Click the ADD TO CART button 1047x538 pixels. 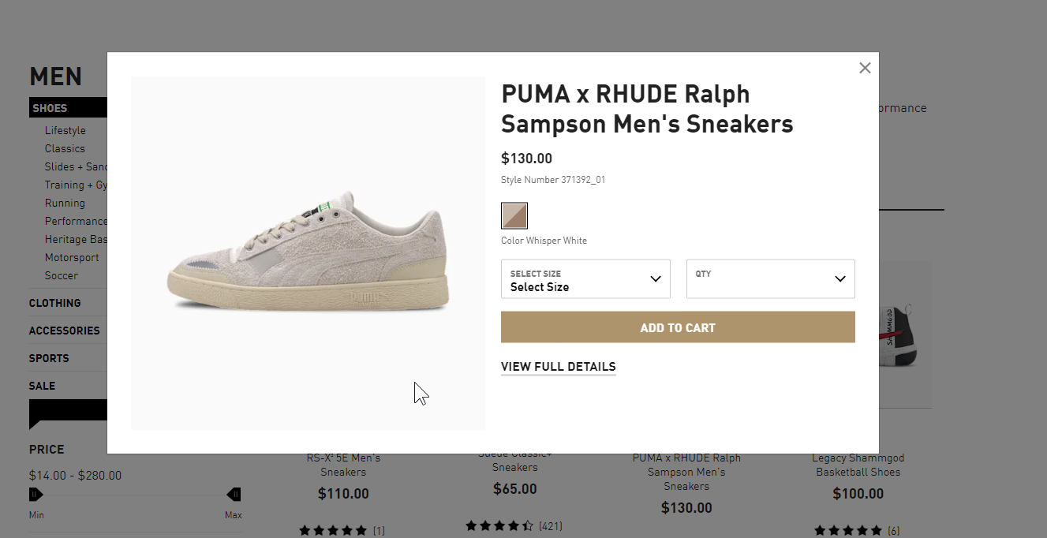(x=677, y=327)
